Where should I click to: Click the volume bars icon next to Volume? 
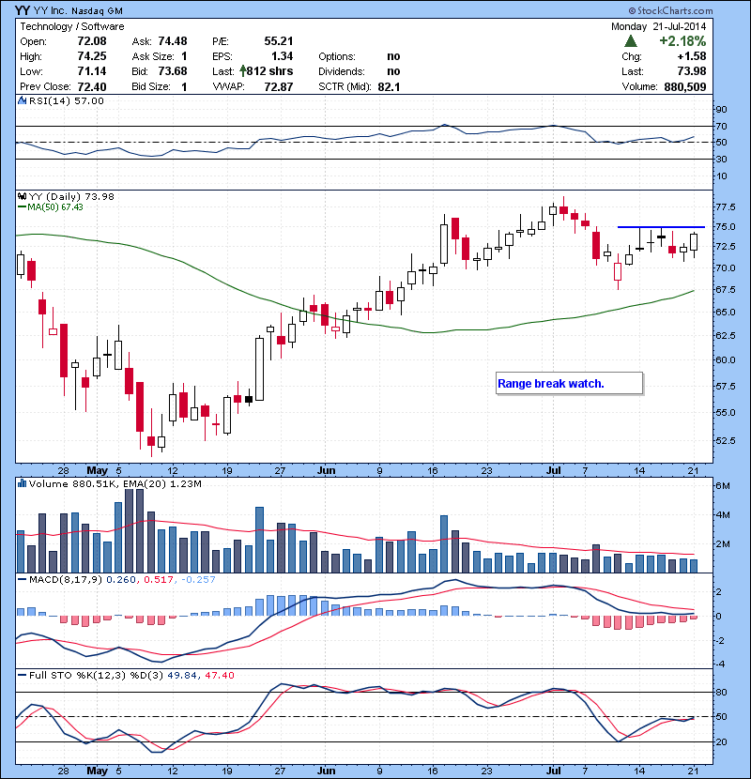[x=22, y=483]
